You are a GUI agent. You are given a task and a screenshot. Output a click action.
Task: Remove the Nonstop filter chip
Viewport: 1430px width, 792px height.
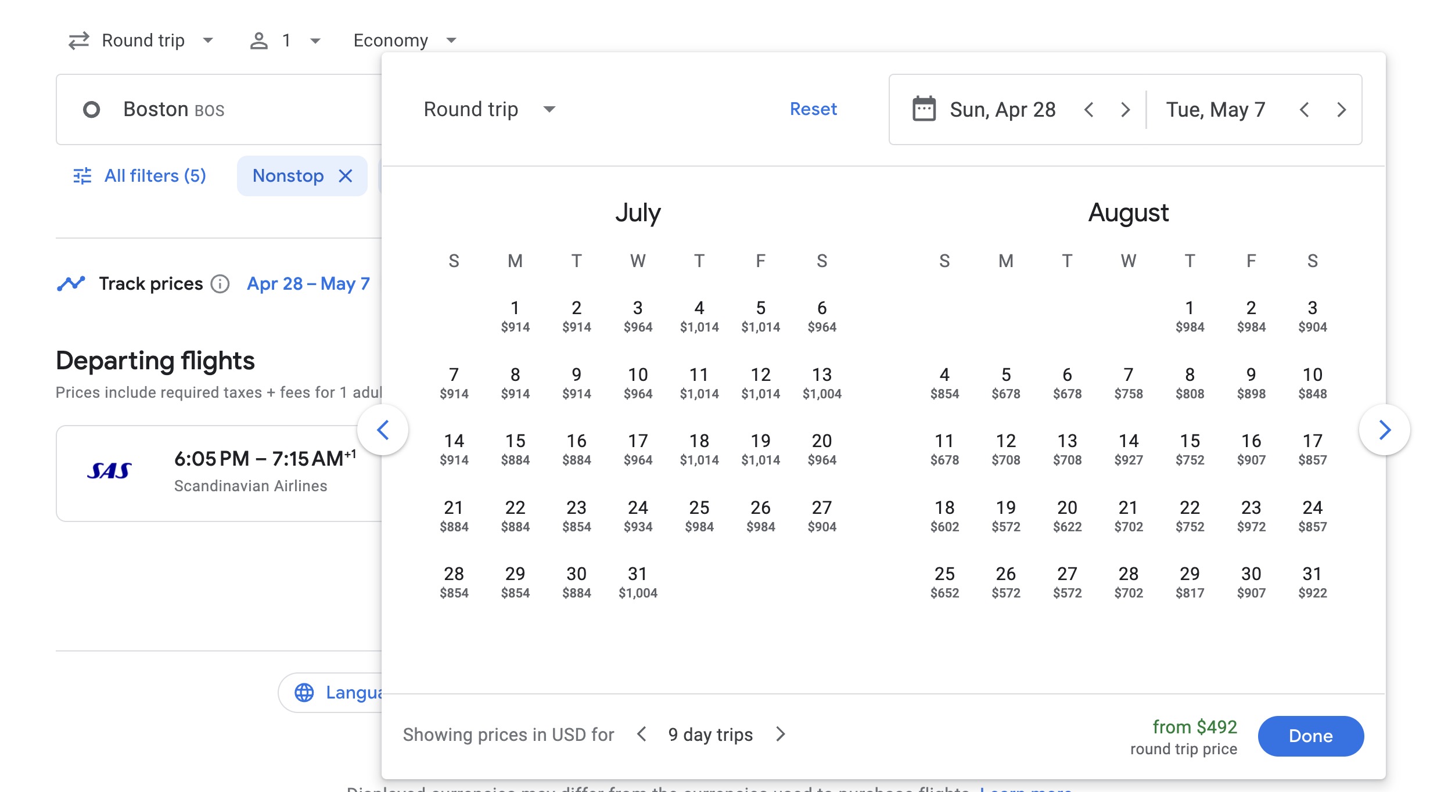point(346,176)
